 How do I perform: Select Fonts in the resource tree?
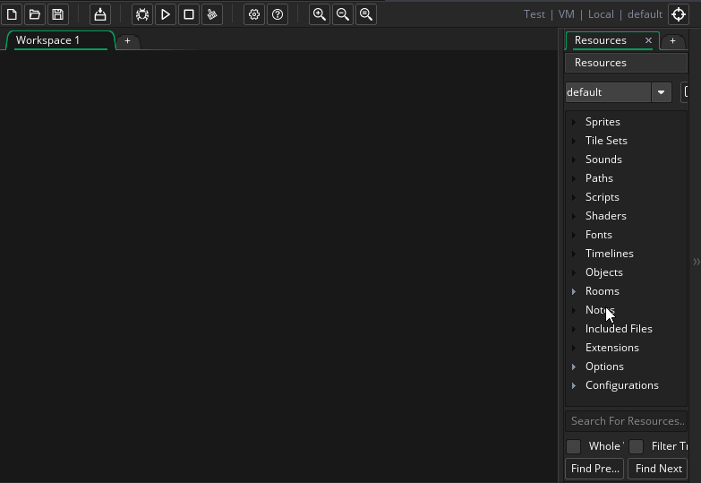point(599,235)
